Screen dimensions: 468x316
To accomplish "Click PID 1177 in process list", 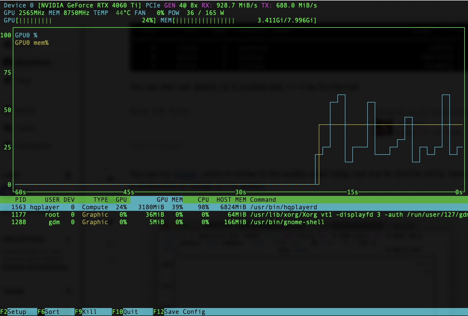I will click(x=19, y=215).
